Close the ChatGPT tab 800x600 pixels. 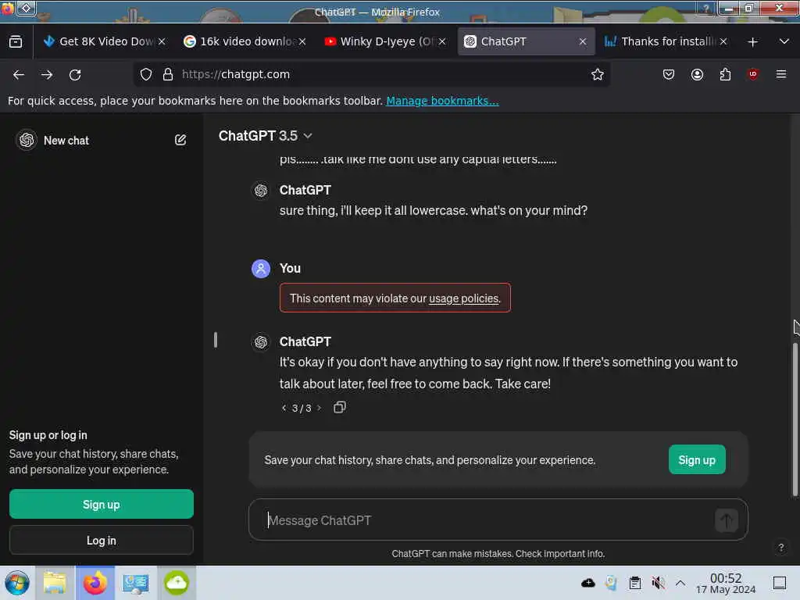(583, 41)
